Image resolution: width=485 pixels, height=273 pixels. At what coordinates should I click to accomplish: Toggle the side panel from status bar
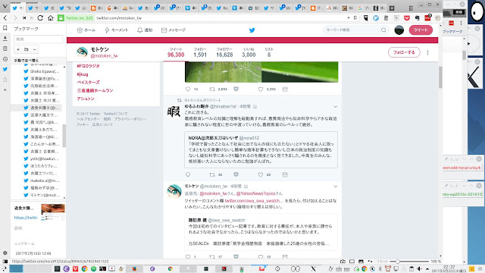pyautogui.click(x=5, y=262)
